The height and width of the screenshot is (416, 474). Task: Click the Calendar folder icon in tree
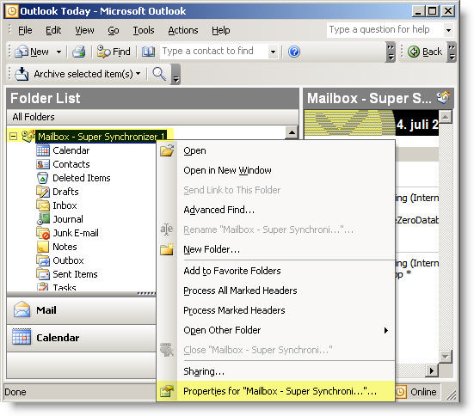coord(43,150)
